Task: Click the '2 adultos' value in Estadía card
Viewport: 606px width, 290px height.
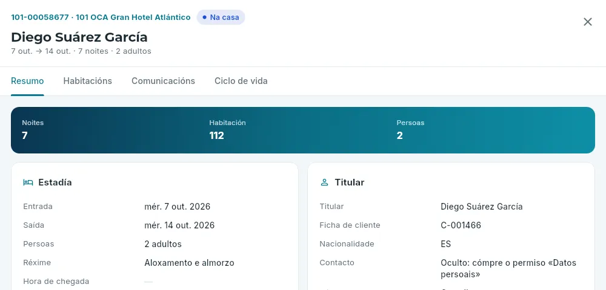Action: pyautogui.click(x=162, y=244)
